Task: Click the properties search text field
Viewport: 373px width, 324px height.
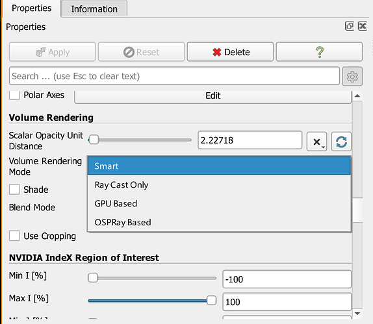Action: (174, 76)
